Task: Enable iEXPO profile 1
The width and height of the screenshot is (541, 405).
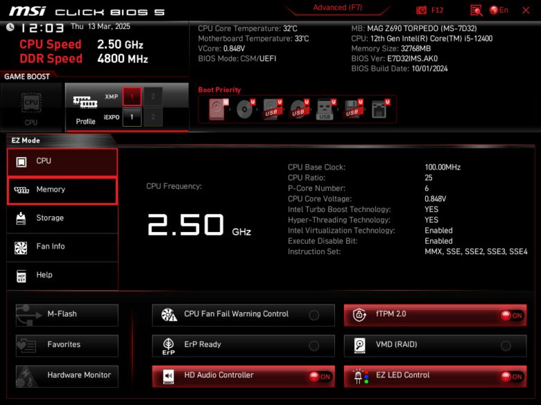Action: (x=132, y=117)
